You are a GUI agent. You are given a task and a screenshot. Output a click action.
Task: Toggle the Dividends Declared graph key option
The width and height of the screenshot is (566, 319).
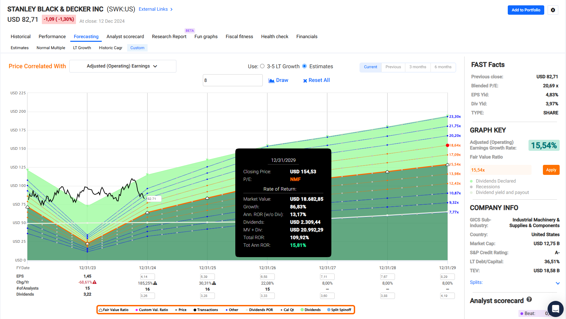tap(471, 181)
